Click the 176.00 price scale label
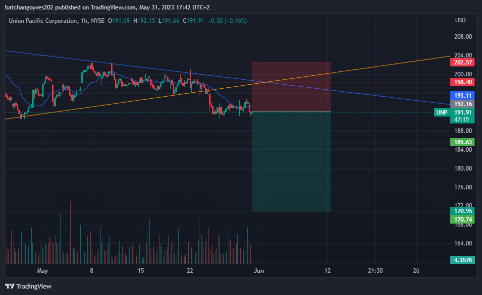This screenshot has height=295, width=482. pos(463,187)
